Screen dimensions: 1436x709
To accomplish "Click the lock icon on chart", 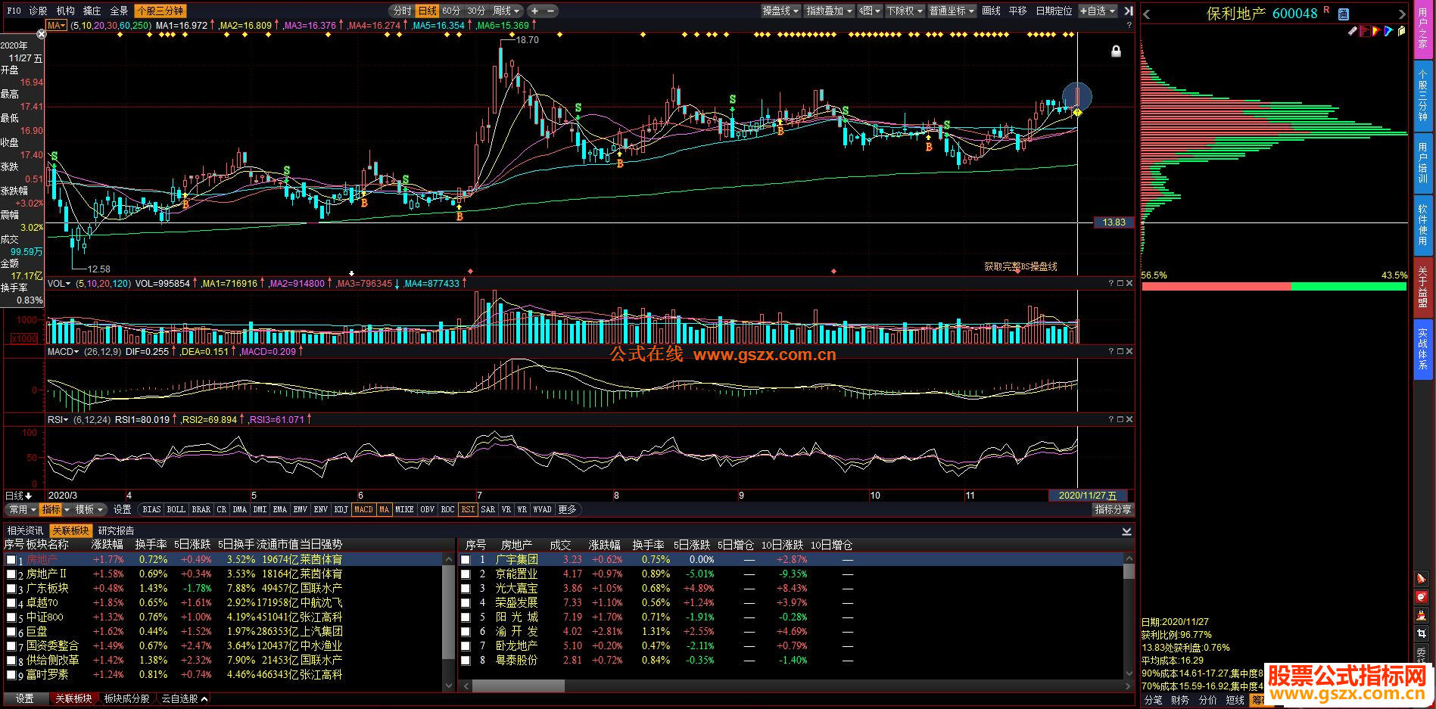I will click(1116, 51).
